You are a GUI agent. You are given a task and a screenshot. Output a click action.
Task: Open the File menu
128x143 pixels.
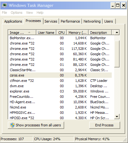[4, 13]
